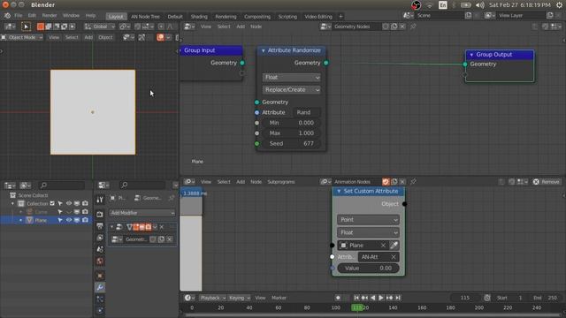Pin the Geometry Nodes tree
Screen dimensions: 566x318
[x=413, y=26]
